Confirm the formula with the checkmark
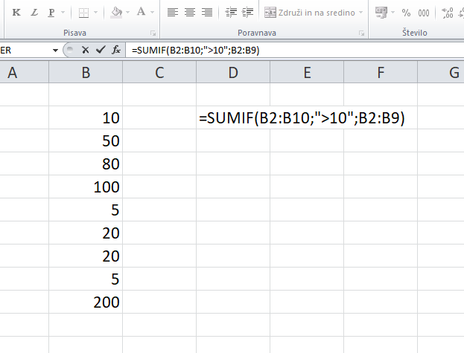Viewport: 464px width, 353px height. click(x=101, y=50)
